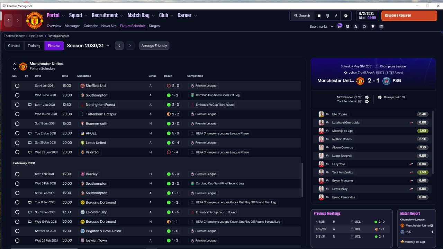Open the globe world icon in the toolbar

327,16
